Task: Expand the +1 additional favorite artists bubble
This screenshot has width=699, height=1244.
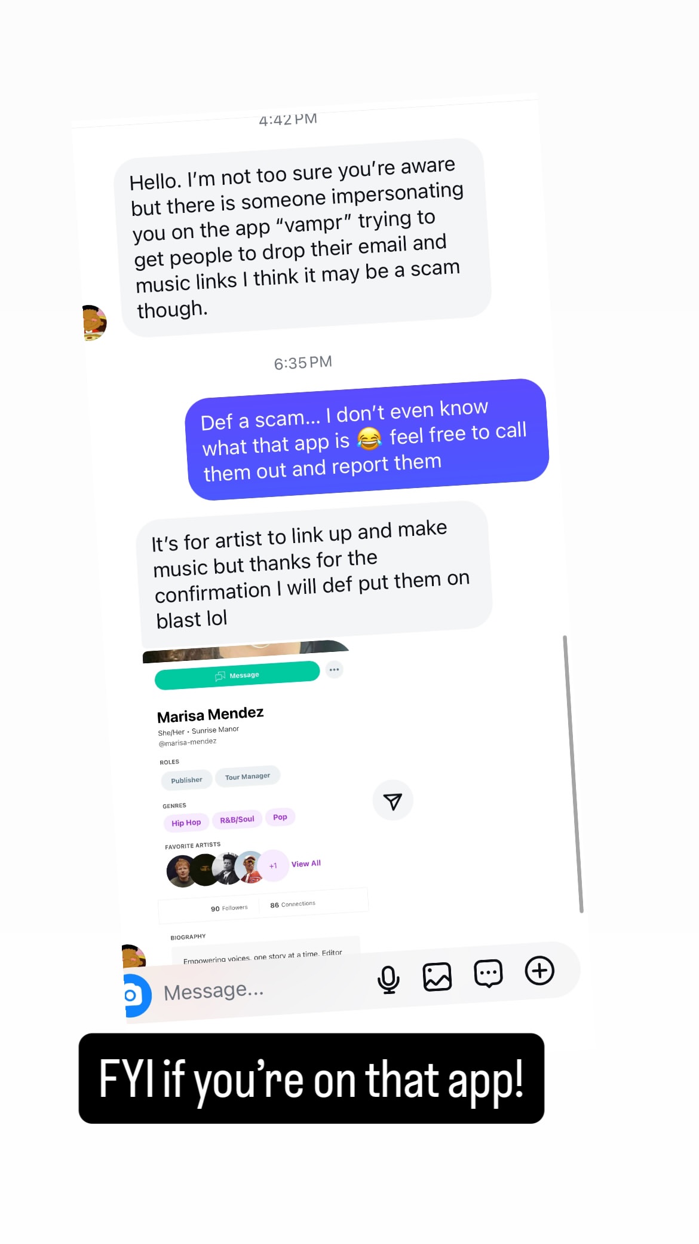Action: 273,865
